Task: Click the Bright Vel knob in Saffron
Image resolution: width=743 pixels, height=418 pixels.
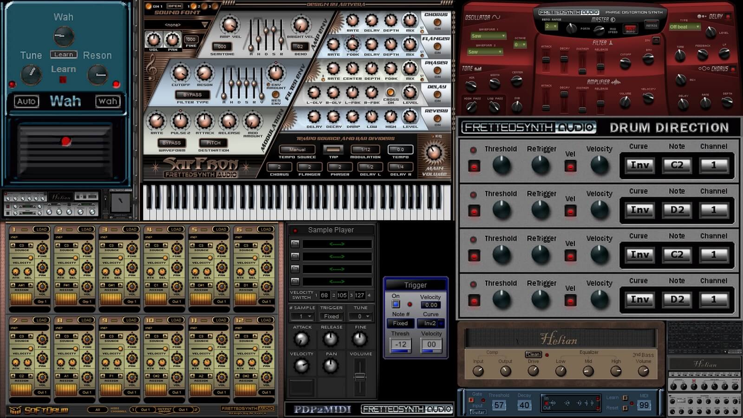Action: tap(300, 25)
